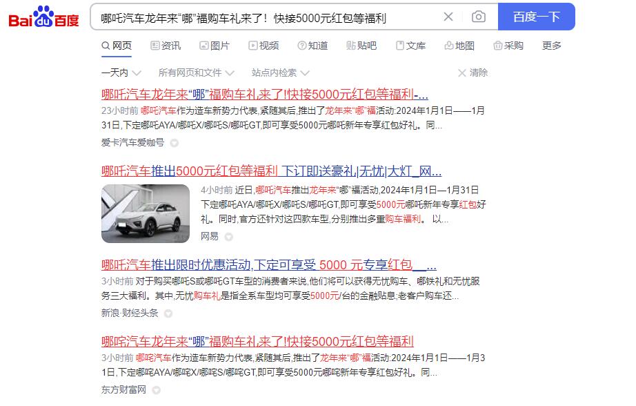
Task: Open result 哪吒汽车推出5000元红包等福利 下订即送豪礼
Action: click(271, 171)
